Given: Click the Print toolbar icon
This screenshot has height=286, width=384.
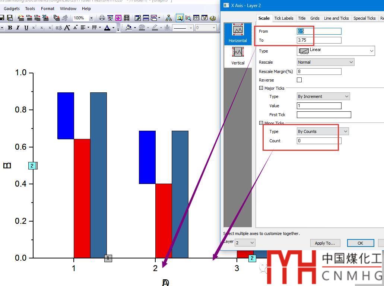Looking at the screenshot, I should coord(102,18).
